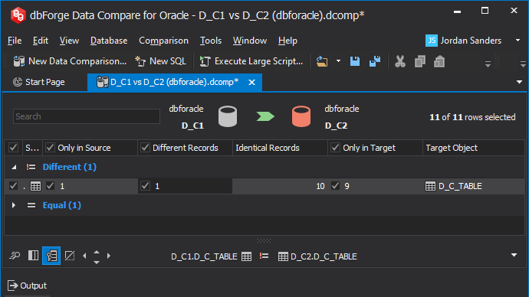The image size is (529, 297).
Task: Click the Save All icon
Action: 375,61
